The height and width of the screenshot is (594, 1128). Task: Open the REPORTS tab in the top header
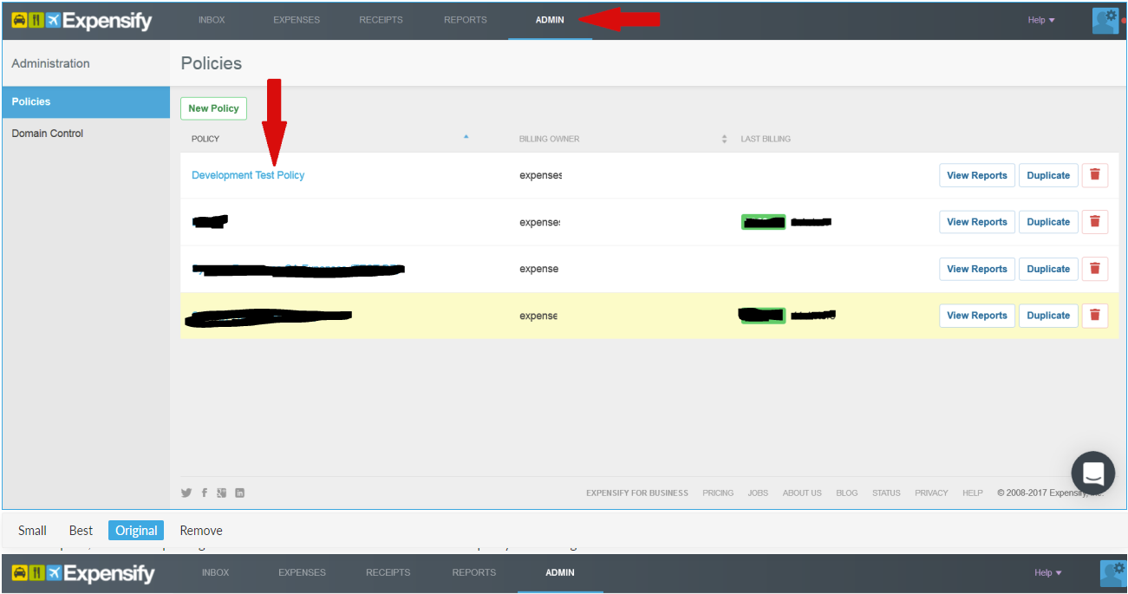[466, 20]
